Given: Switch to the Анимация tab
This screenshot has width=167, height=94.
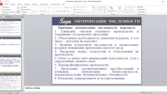Looking at the screenshot, I should tap(35, 4).
